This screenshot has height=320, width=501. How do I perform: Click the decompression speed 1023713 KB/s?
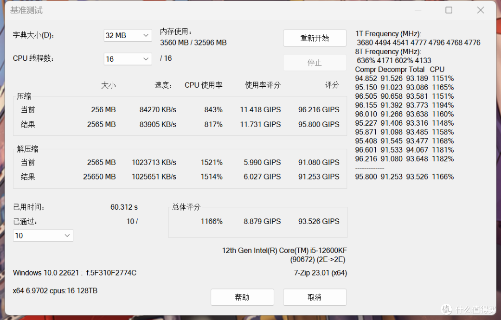coord(154,162)
